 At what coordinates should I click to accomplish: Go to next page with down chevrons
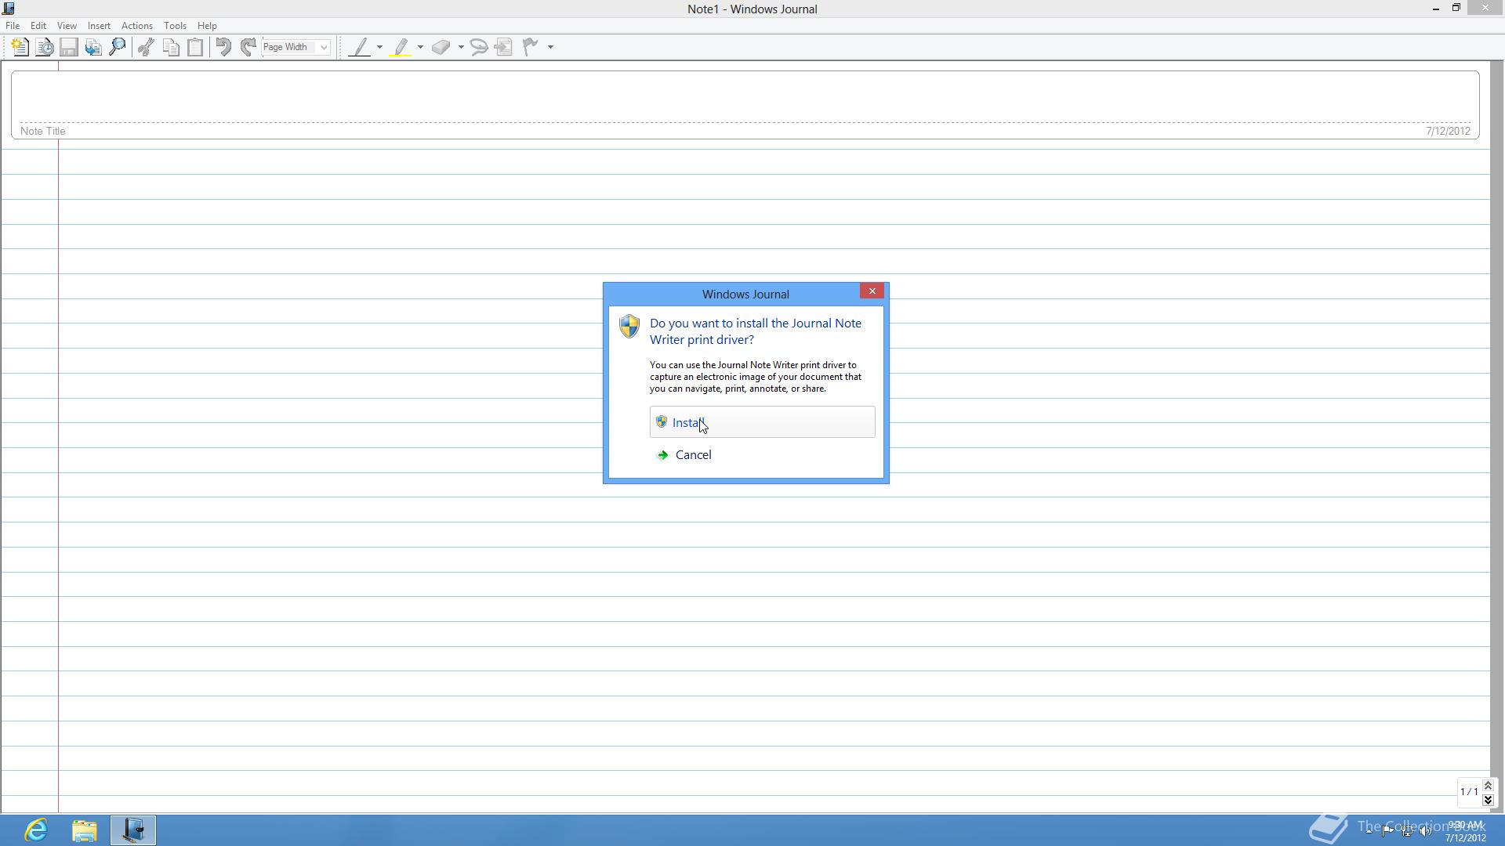coord(1488,800)
